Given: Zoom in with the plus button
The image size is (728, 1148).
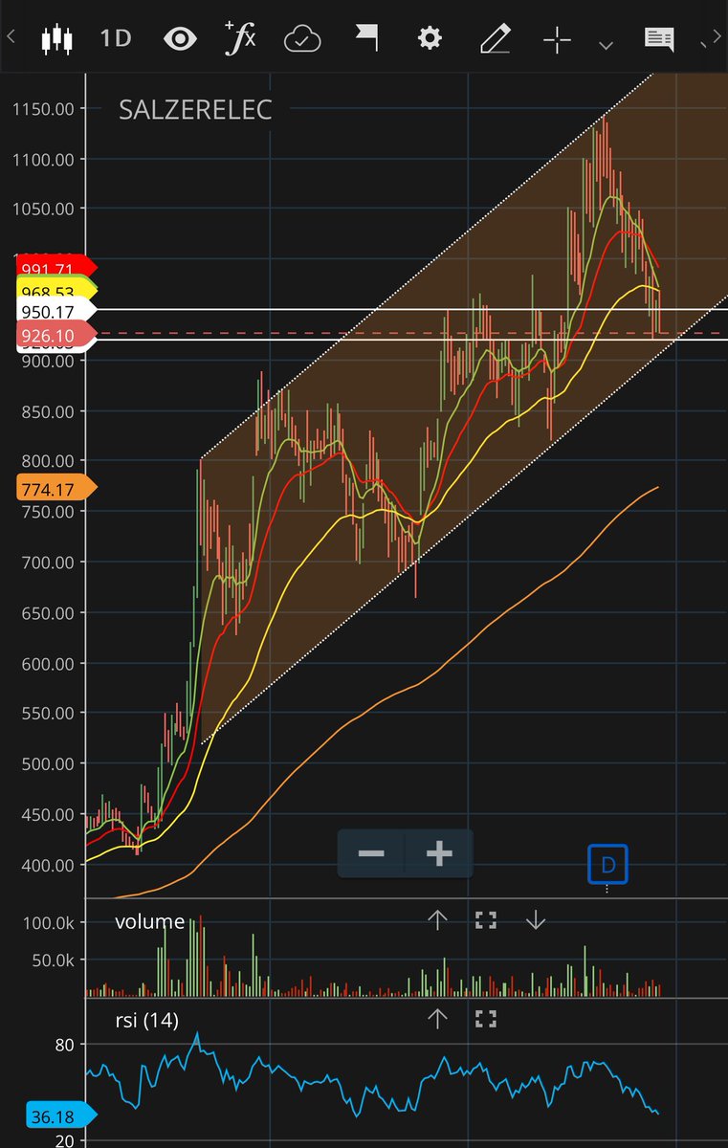Looking at the screenshot, I should [x=439, y=853].
